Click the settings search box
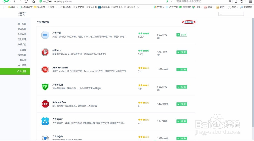 (231, 14)
